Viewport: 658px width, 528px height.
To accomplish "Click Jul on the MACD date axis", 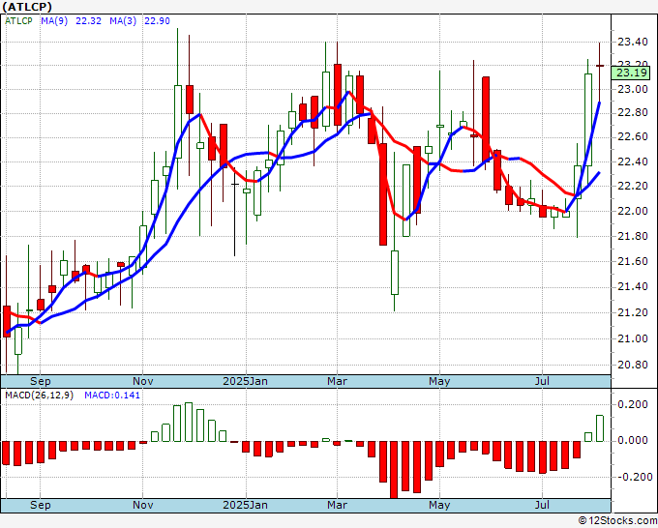I will pos(542,505).
